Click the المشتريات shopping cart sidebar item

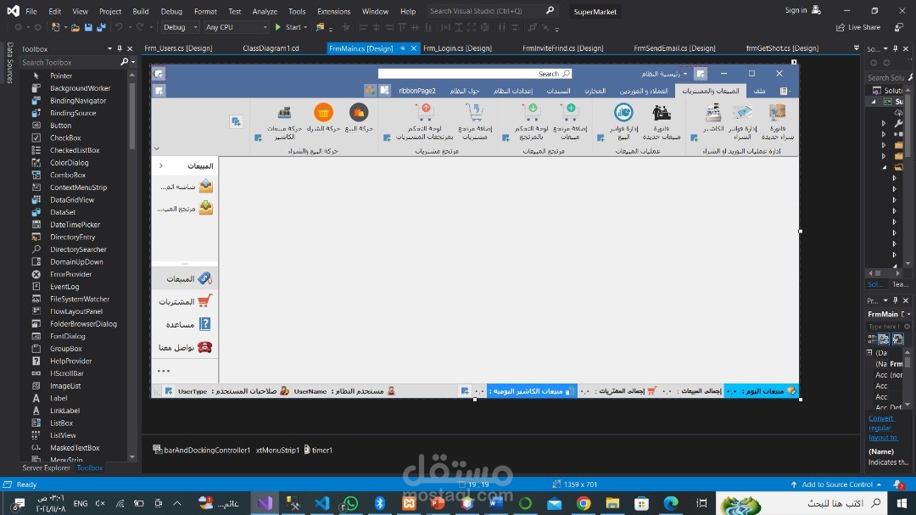(186, 302)
